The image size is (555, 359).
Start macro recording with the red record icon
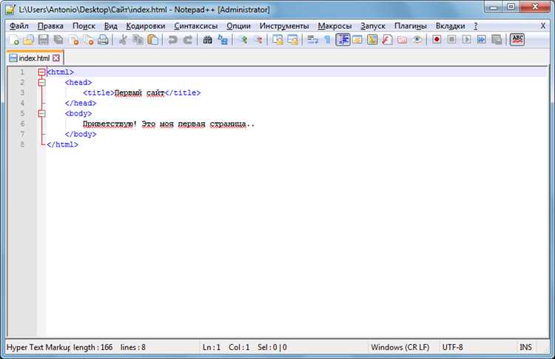coord(437,40)
